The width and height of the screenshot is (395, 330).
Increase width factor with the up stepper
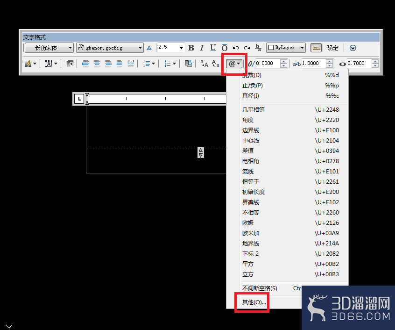click(375, 61)
